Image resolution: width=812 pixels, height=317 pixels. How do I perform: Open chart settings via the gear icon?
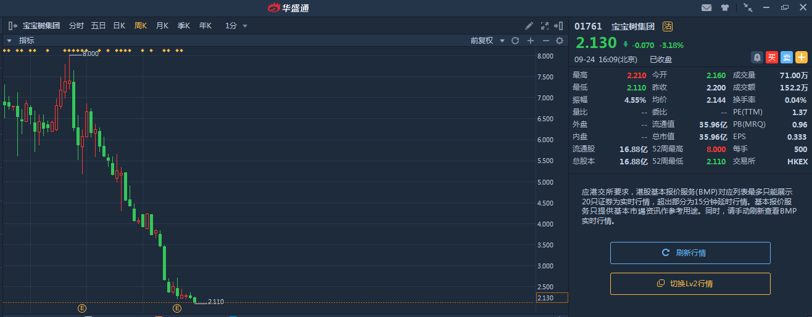[560, 41]
